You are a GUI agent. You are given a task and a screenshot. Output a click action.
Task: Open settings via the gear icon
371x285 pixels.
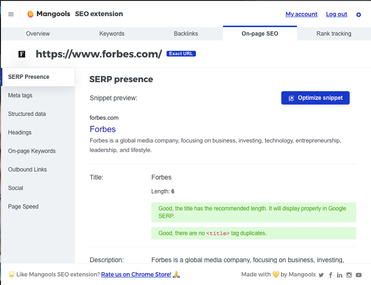tap(359, 15)
